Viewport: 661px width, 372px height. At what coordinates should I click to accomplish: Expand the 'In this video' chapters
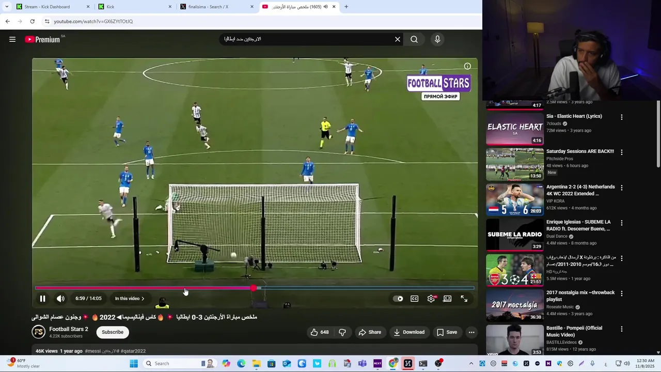(x=130, y=299)
